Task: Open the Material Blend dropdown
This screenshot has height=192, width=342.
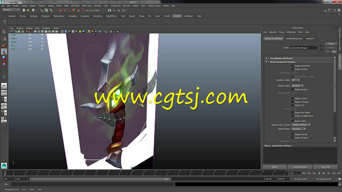Action: [x=299, y=129]
